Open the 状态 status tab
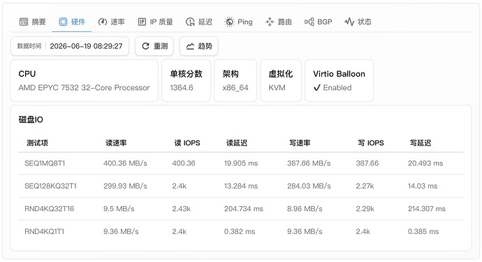This screenshot has width=482, height=262. [358, 22]
